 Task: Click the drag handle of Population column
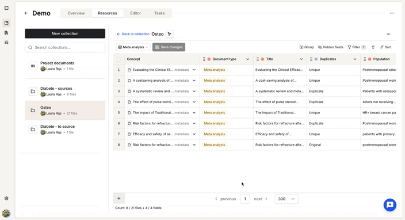[x=365, y=59]
